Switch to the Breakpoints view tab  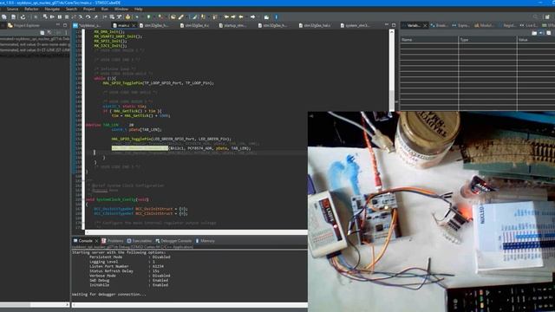pyautogui.click(x=440, y=25)
